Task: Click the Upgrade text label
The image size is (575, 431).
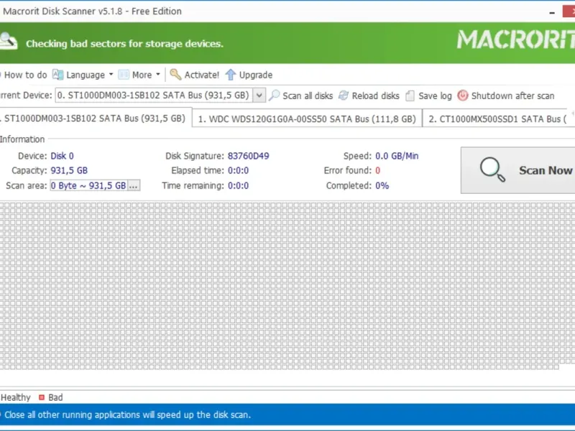Action: pyautogui.click(x=256, y=75)
